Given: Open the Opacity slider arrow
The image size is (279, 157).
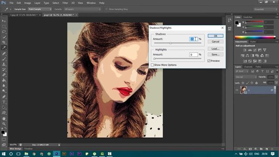Looking at the screenshot, I should [x=276, y=77].
